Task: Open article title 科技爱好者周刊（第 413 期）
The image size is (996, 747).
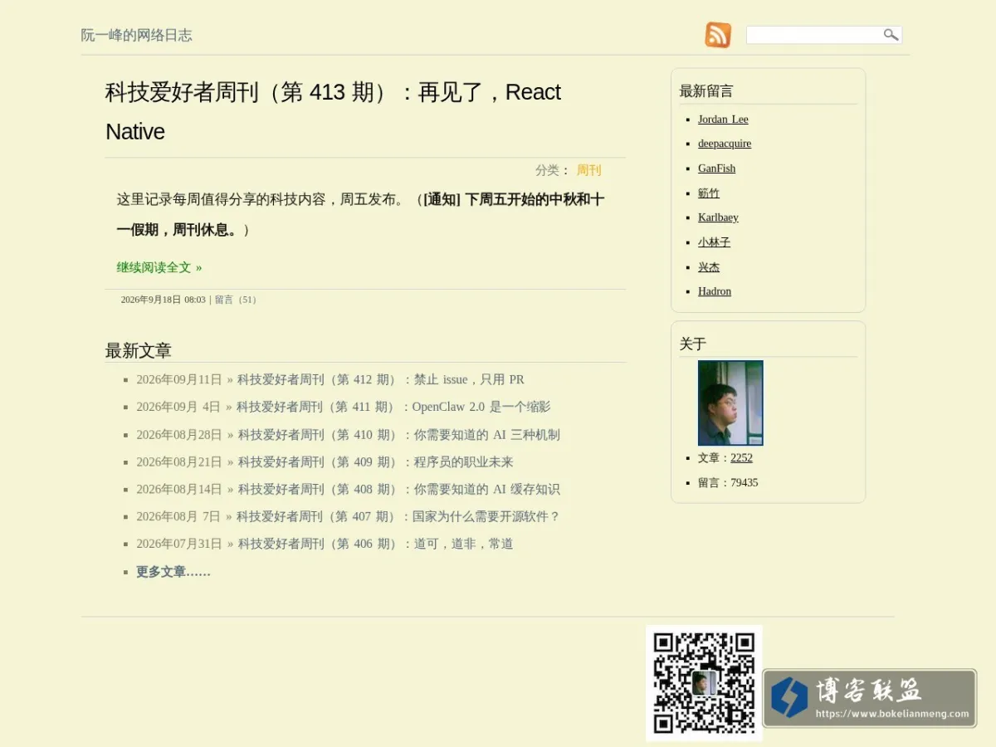Action: 333,111
